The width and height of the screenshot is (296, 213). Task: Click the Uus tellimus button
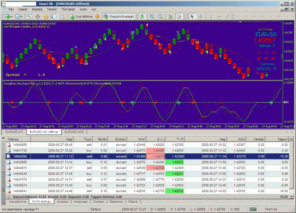(81, 17)
